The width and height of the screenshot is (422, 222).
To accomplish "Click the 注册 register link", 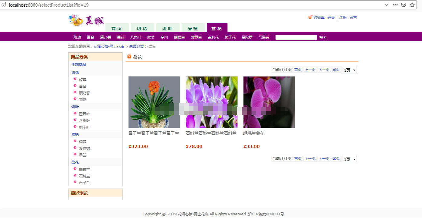I will pos(343,18).
